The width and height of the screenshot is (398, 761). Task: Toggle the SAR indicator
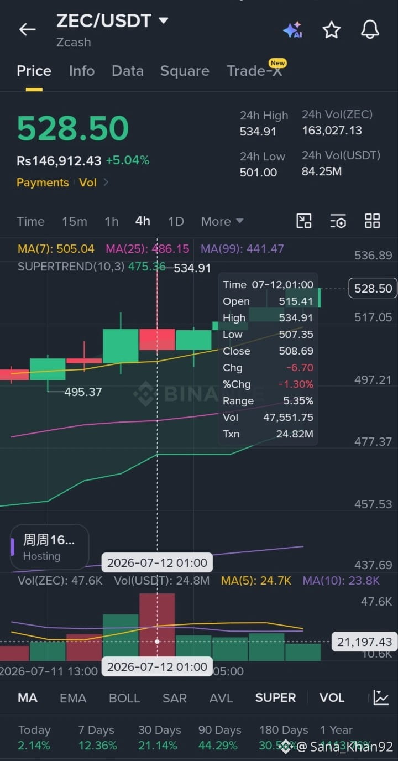click(175, 698)
